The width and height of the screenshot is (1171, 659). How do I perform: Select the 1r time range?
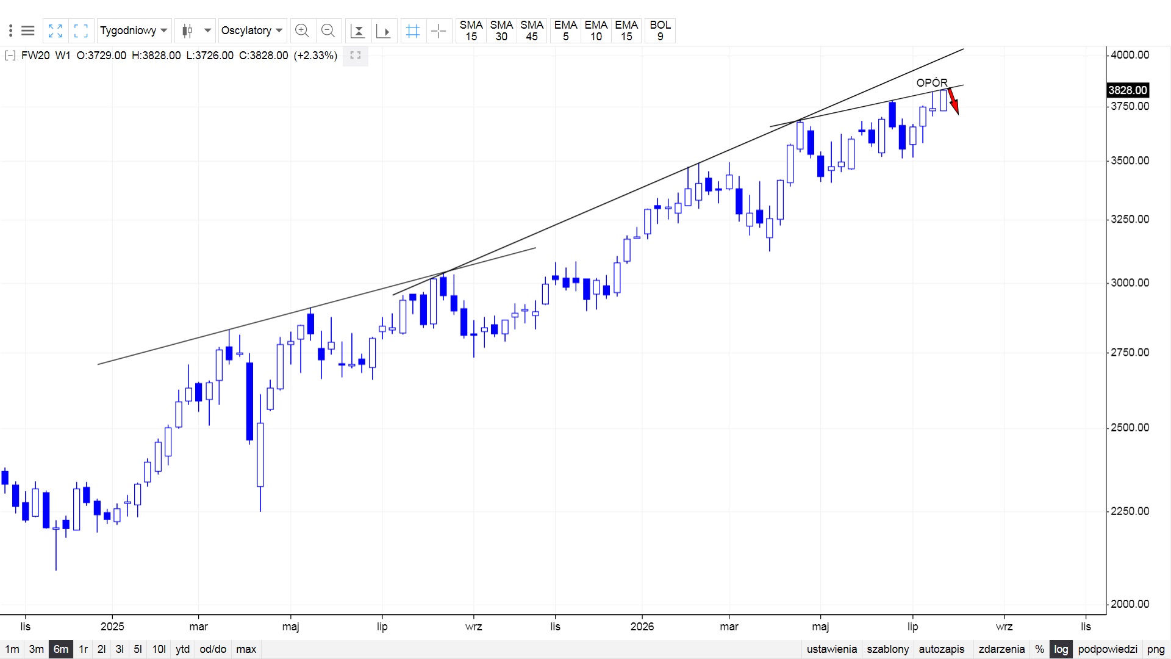click(84, 649)
